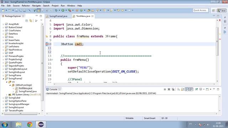Viewport: 228px width, 128px height.
Task: Open the Source menu
Action: pos(16,6)
